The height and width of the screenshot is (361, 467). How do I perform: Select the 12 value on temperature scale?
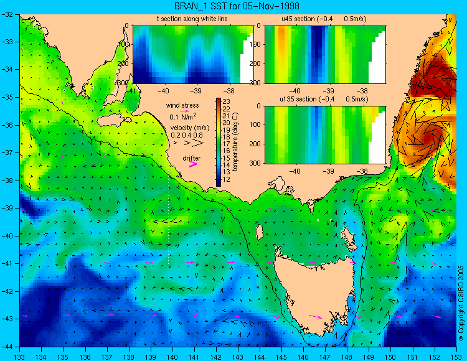pyautogui.click(x=227, y=179)
